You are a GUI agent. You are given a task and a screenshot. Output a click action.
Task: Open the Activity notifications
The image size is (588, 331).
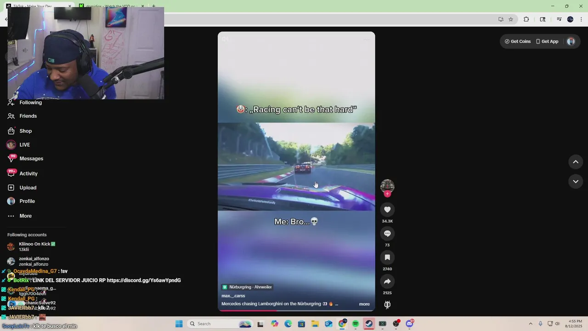[x=28, y=173]
